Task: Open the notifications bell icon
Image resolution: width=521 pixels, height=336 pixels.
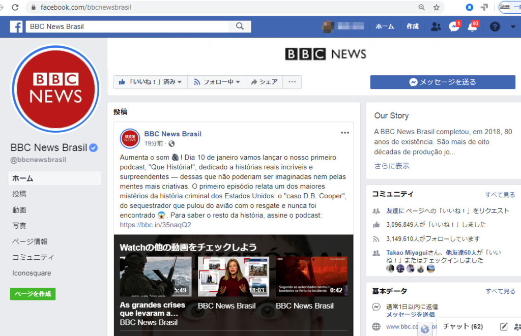Action: [473, 26]
